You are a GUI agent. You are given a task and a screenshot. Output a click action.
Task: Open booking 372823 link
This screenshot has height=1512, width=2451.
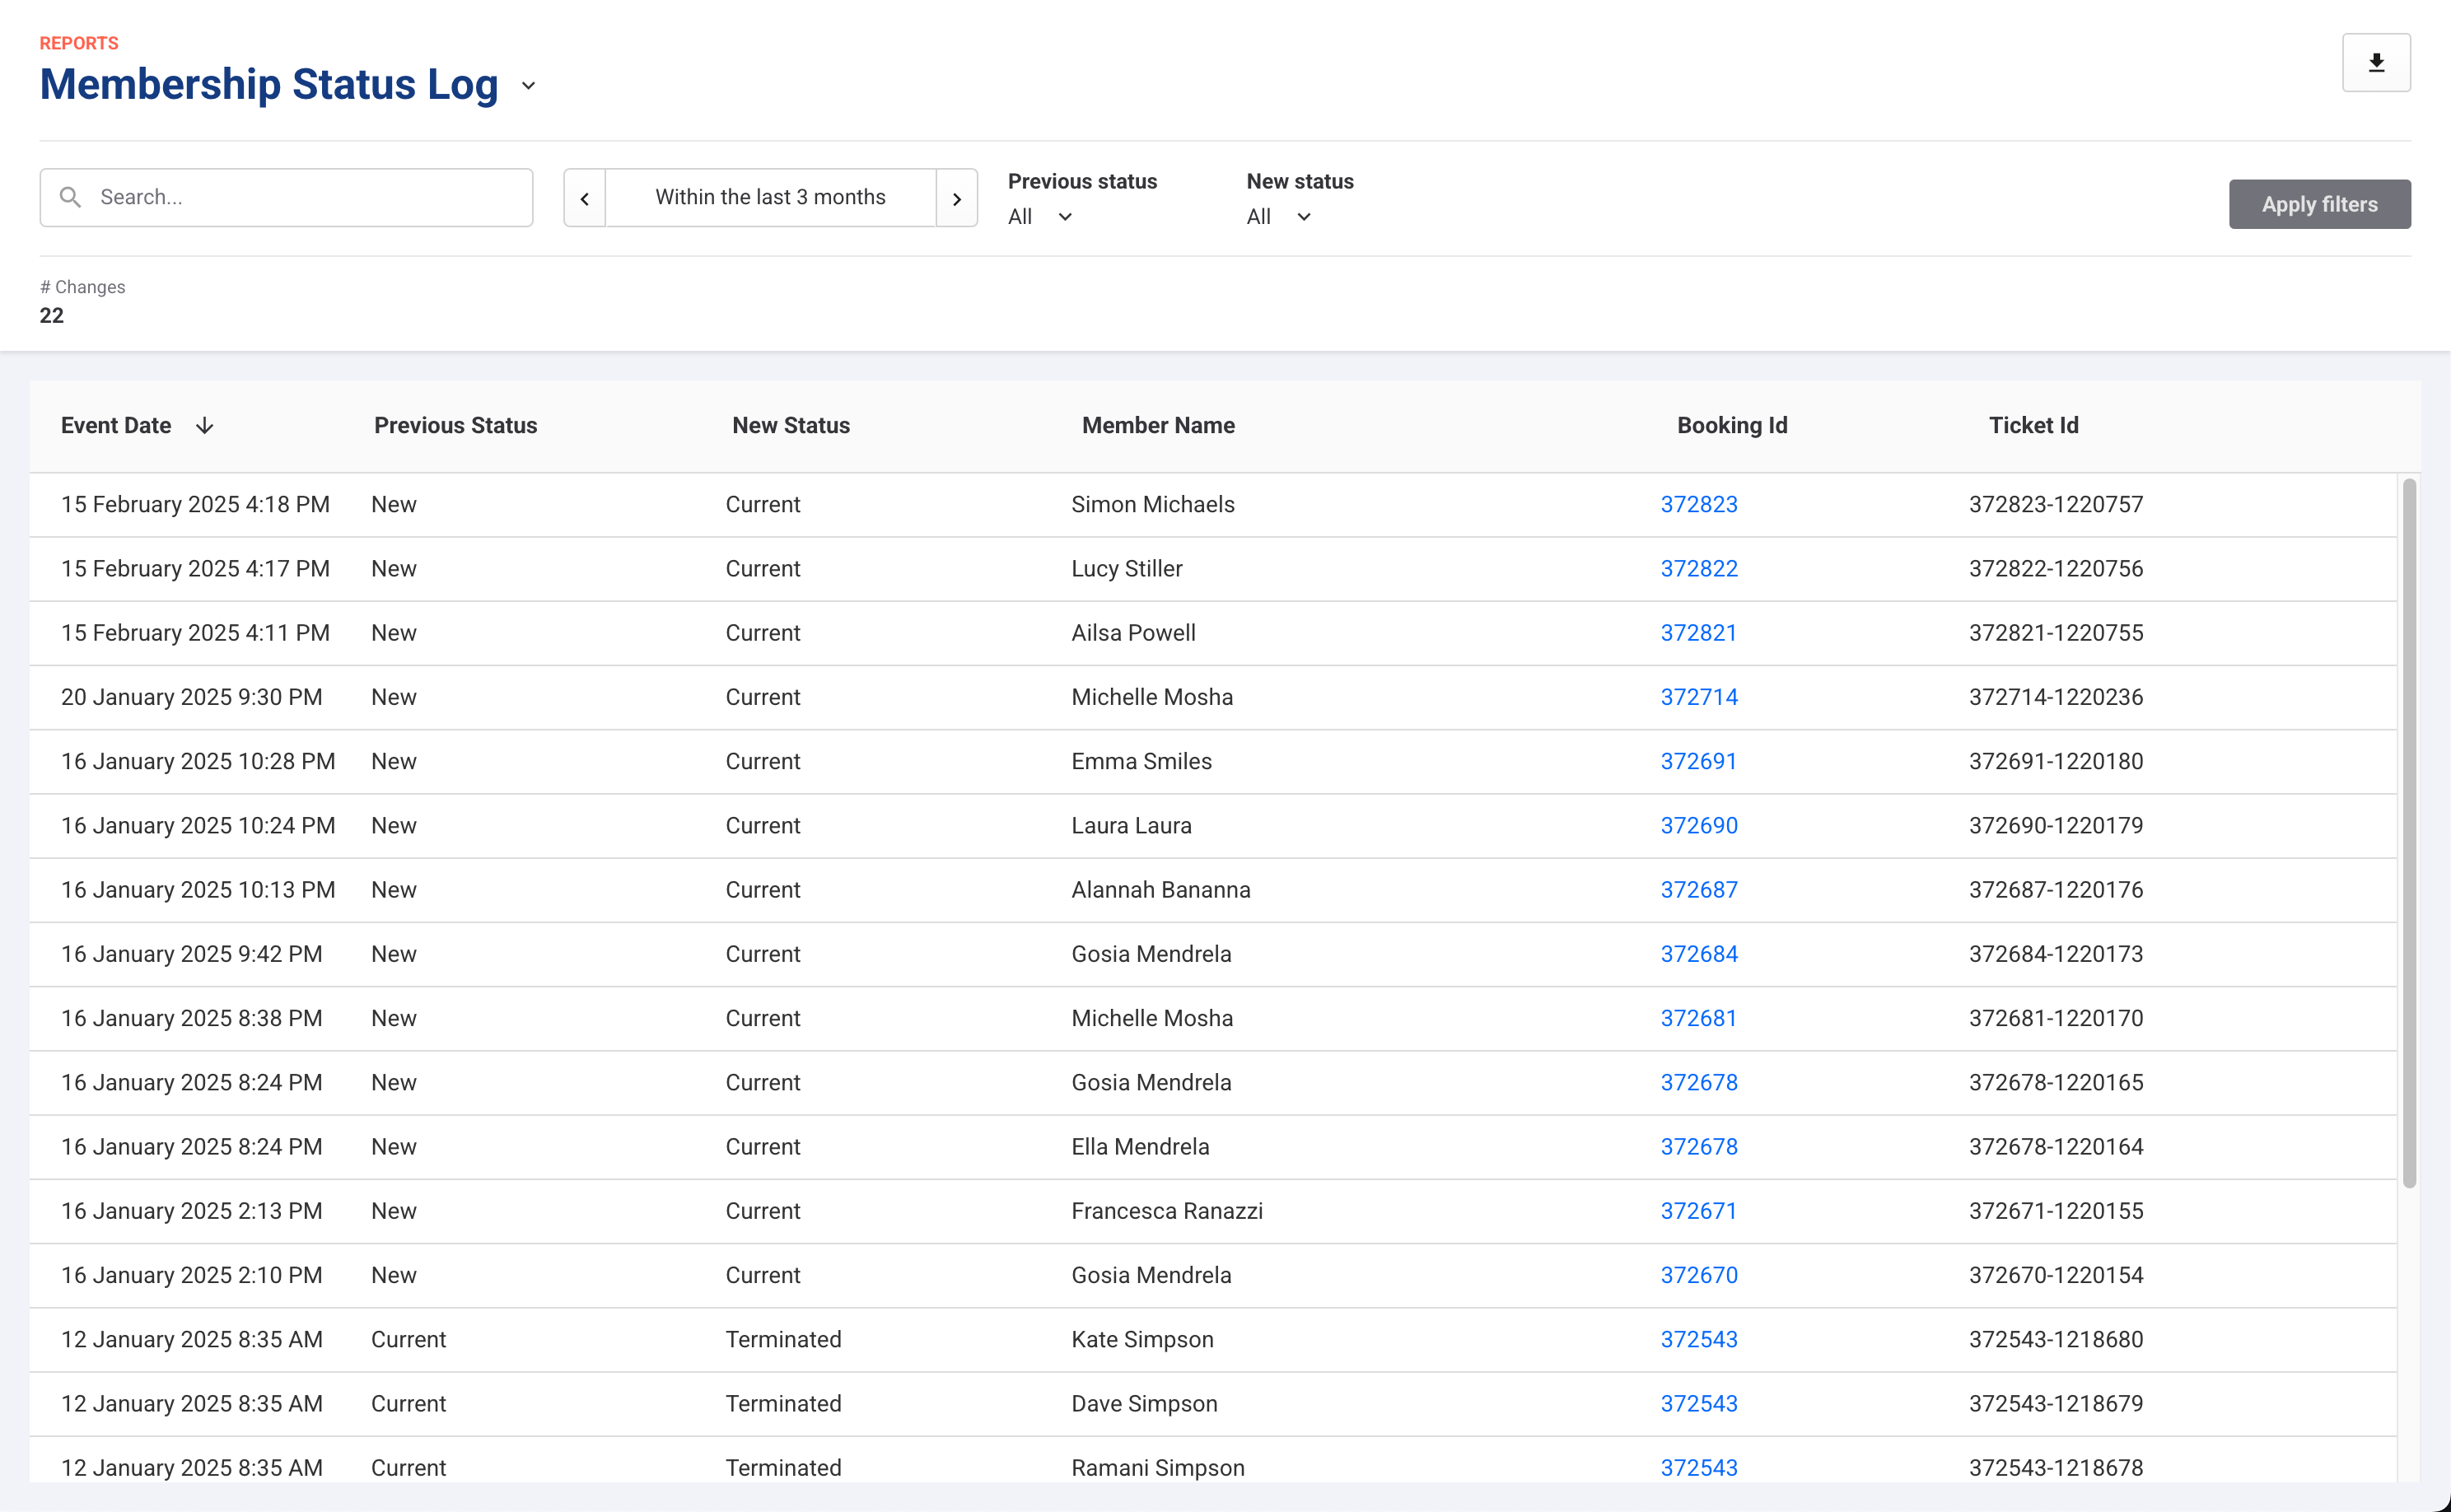1699,505
